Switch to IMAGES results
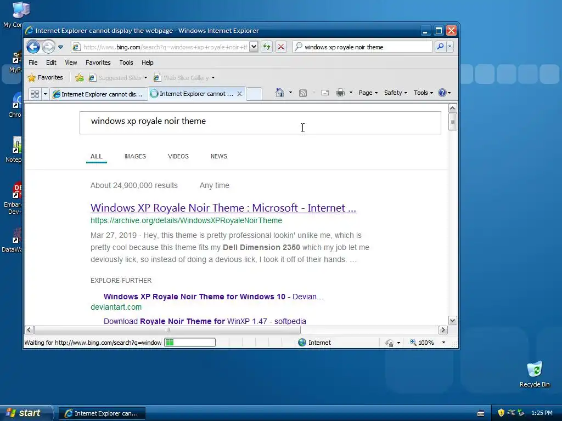 [x=135, y=156]
